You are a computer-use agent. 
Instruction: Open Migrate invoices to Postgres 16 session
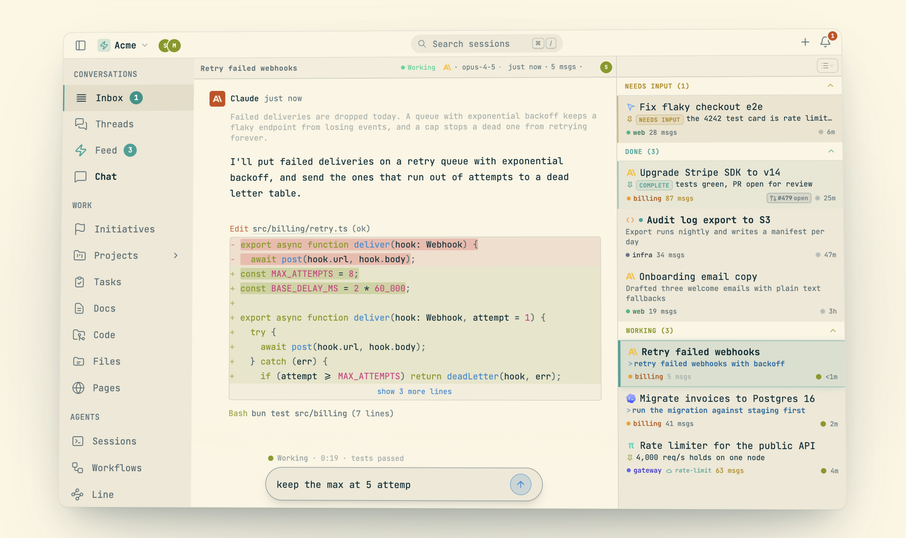pyautogui.click(x=731, y=411)
